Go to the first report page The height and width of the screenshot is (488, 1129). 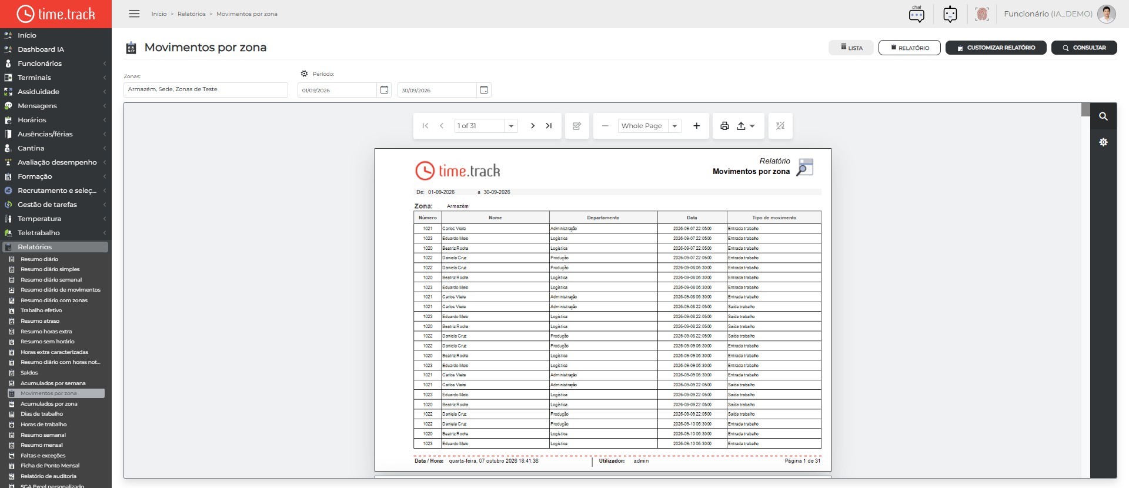[x=425, y=126]
